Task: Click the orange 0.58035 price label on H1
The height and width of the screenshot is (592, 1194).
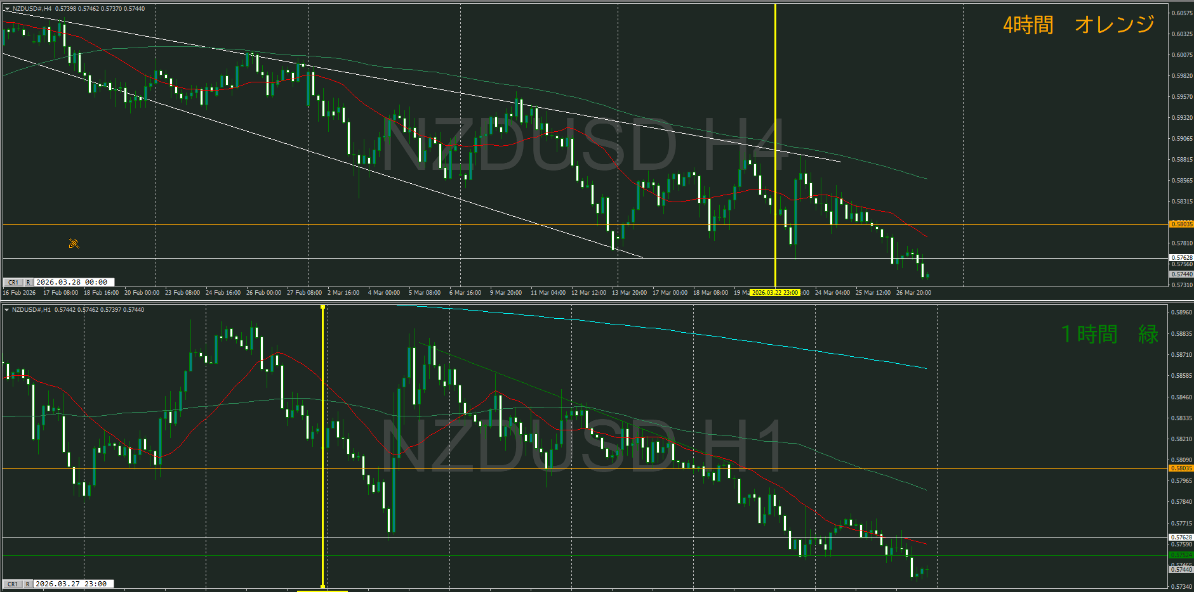Action: pyautogui.click(x=1181, y=468)
